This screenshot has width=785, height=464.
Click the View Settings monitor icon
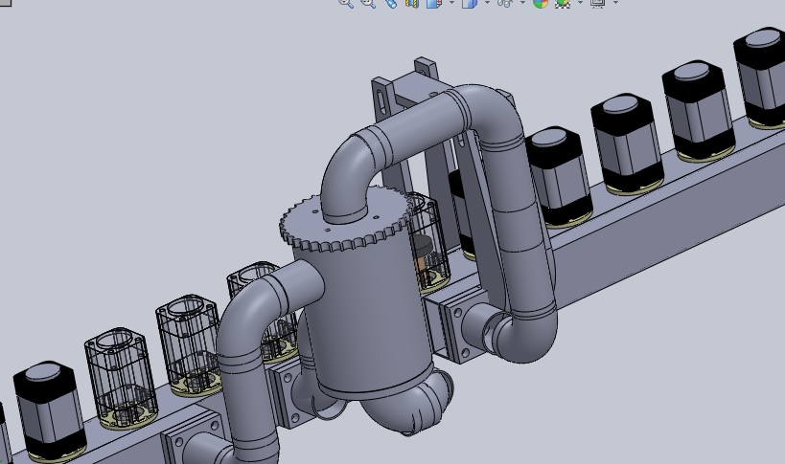click(598, 3)
